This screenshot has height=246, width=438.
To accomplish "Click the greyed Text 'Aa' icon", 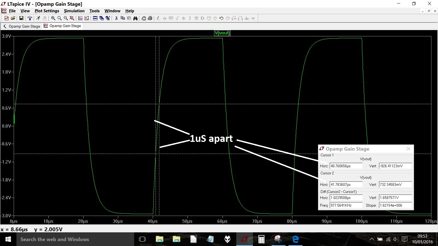I will point(247,18).
